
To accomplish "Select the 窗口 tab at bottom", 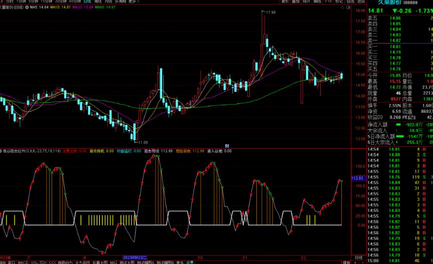I will pyautogui.click(x=12, y=262).
